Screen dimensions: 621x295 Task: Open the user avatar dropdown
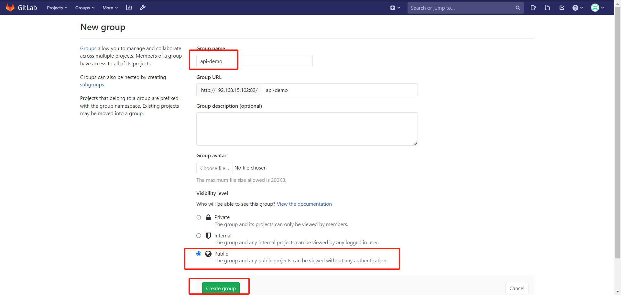click(x=597, y=7)
